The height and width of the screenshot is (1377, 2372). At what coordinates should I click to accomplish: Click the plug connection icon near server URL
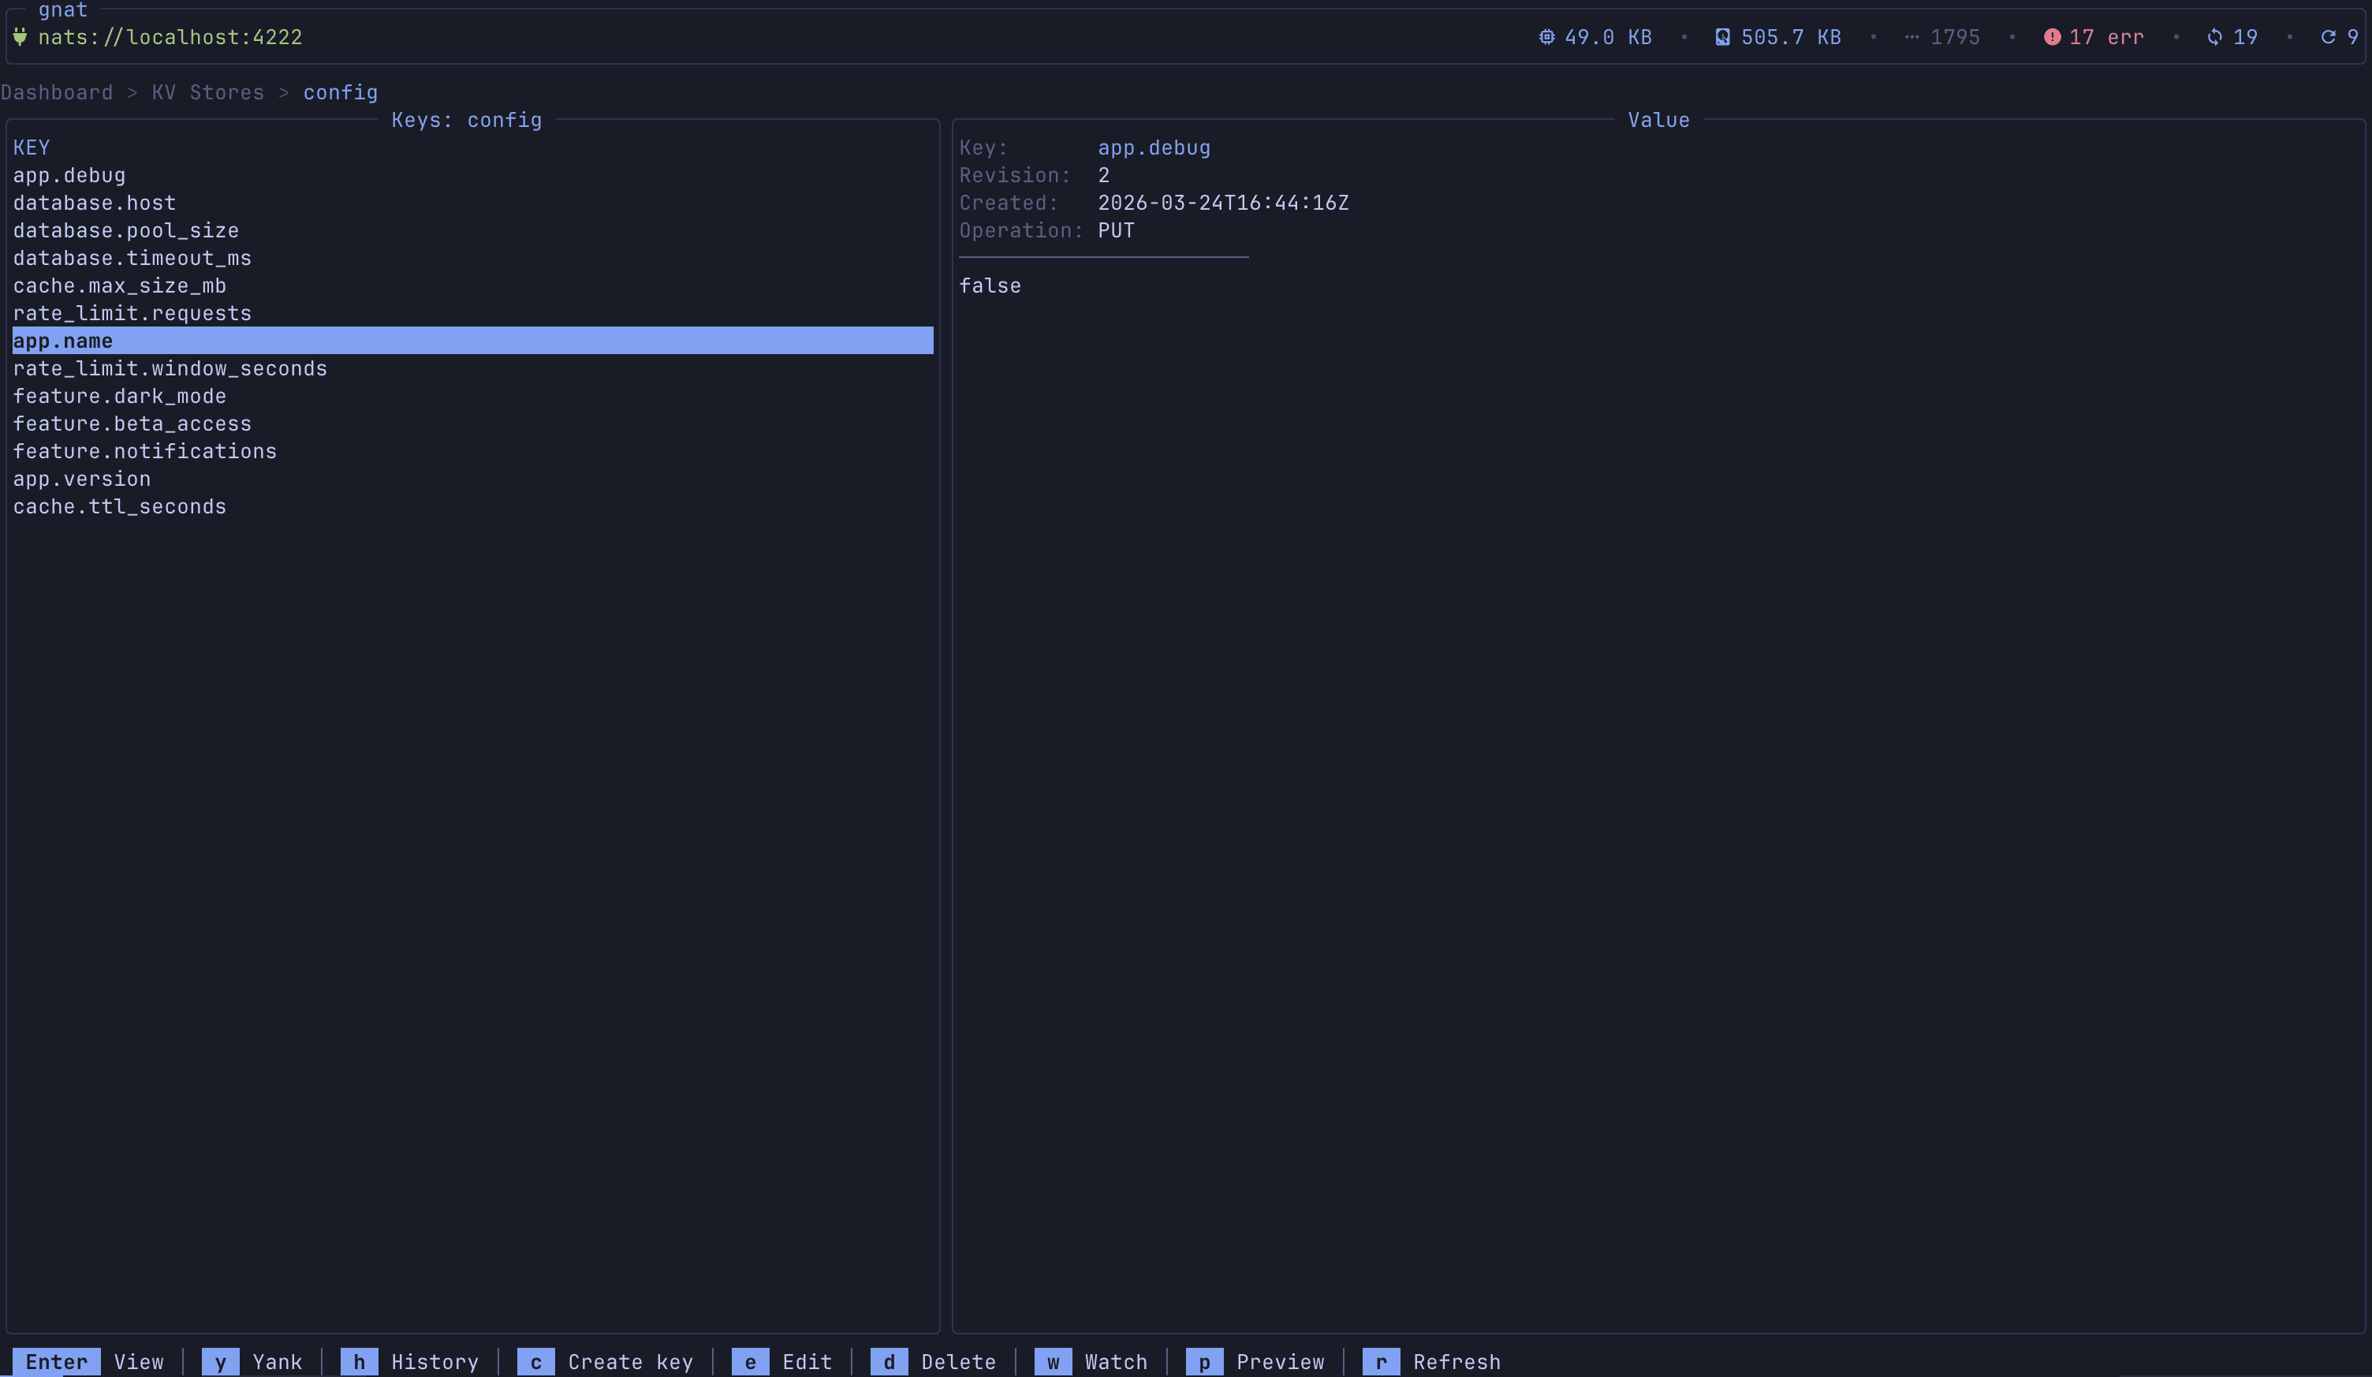point(20,38)
